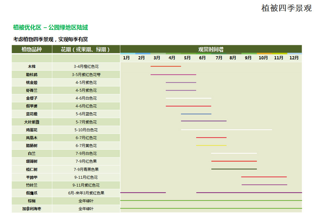Select the cell 4-6月红色花
314x217 pixels.
86,106
